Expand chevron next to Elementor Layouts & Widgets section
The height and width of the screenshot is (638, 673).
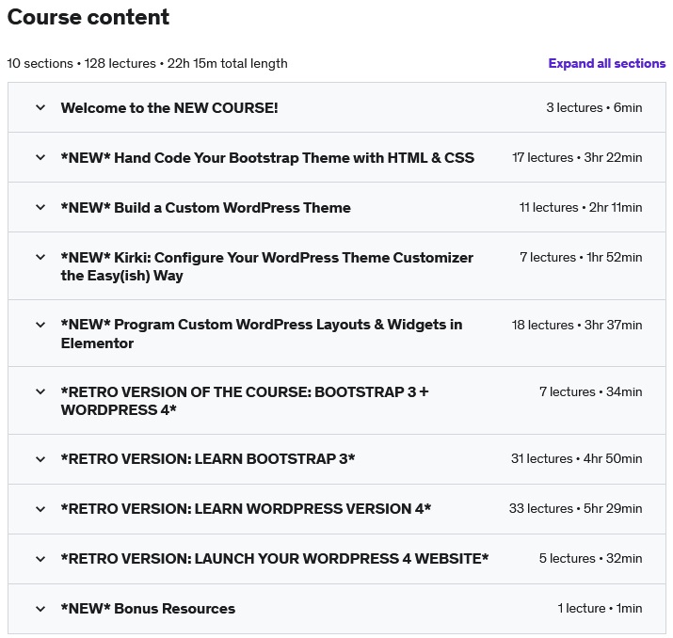tap(40, 325)
